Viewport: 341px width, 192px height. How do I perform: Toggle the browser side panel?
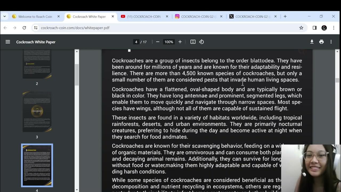click(315, 28)
